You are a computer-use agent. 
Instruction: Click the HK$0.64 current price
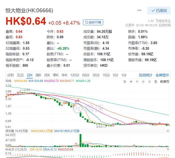pos(26,21)
